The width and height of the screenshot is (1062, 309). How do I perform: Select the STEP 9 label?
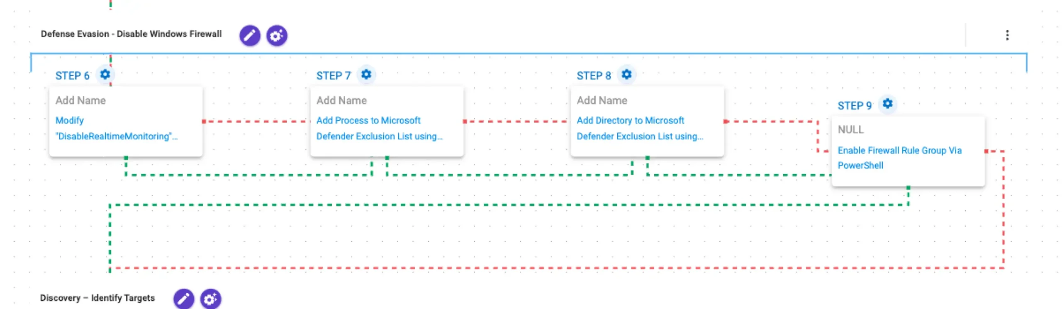tap(854, 106)
